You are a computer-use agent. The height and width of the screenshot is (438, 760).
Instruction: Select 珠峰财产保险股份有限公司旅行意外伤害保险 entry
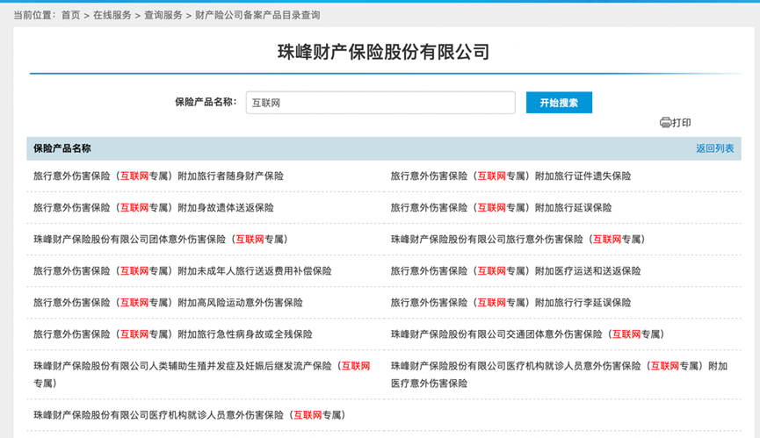click(518, 239)
